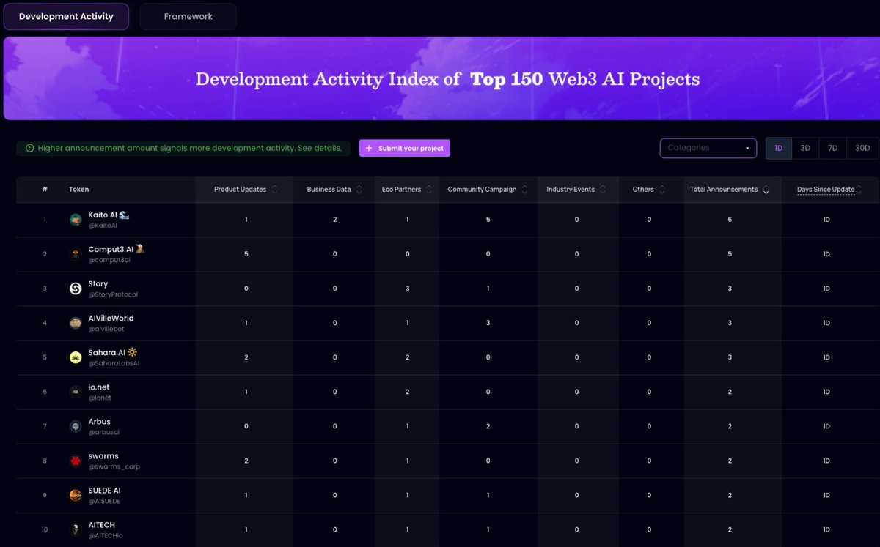Sort by Total Announcements column

(766, 190)
